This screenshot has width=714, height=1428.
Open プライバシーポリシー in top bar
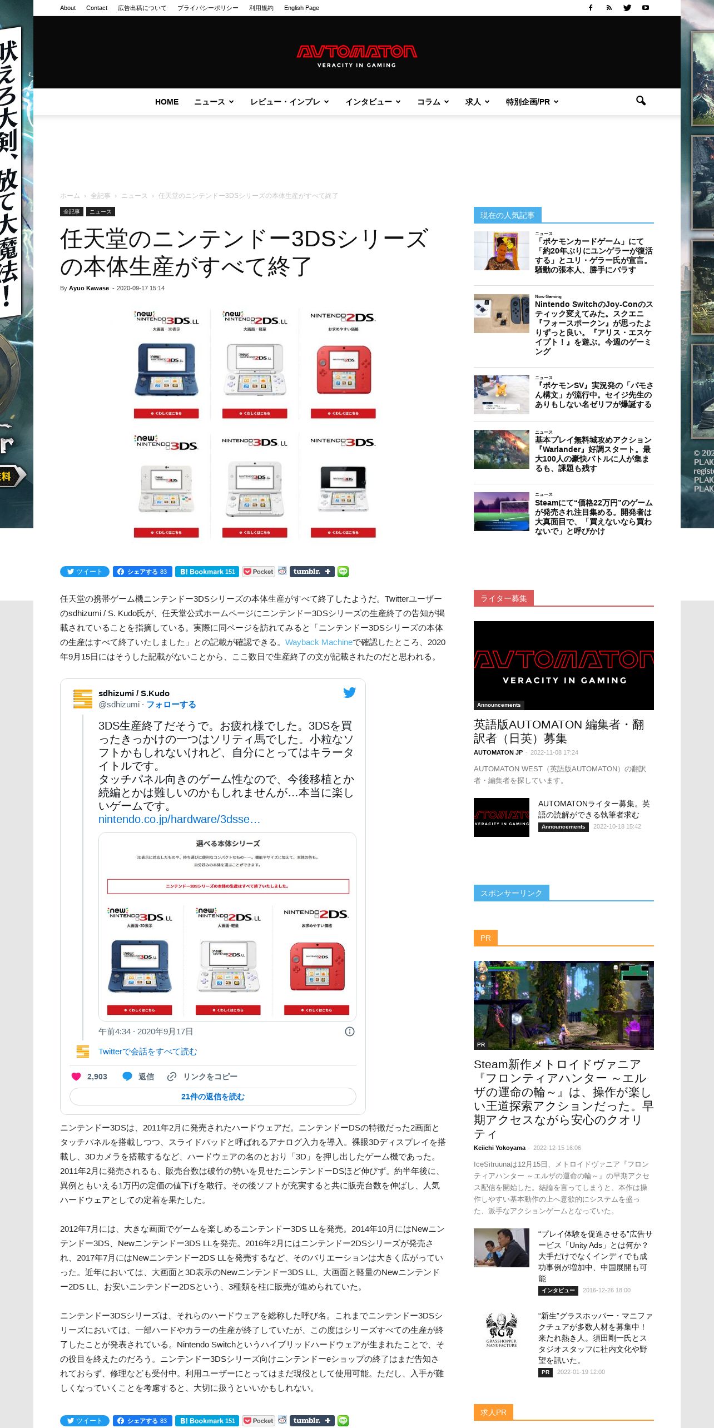pos(207,8)
